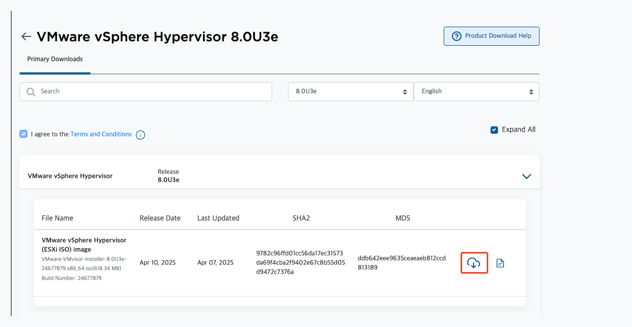632x327 pixels.
Task: Click the Build Number: 24677879 text
Action: [71, 278]
